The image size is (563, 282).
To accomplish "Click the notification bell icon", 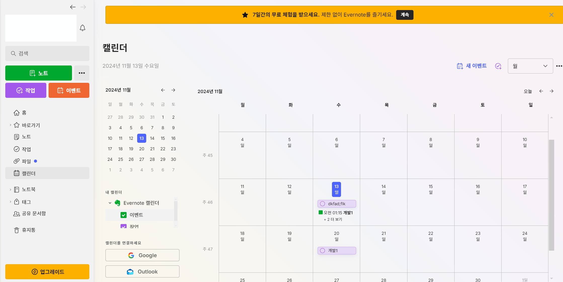I will [82, 28].
